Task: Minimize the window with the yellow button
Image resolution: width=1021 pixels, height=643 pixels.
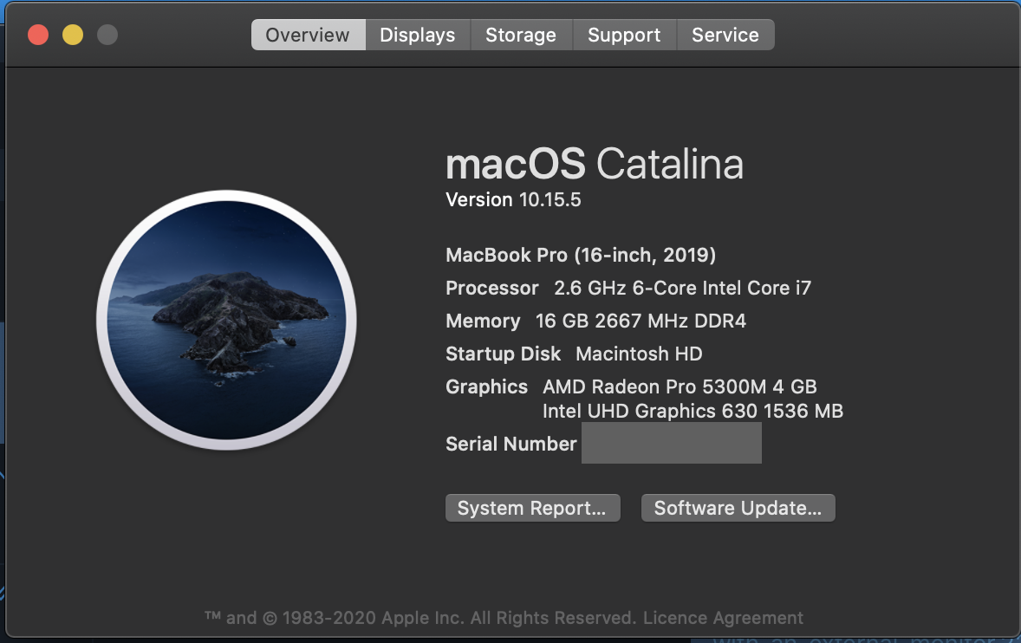Action: tap(73, 35)
